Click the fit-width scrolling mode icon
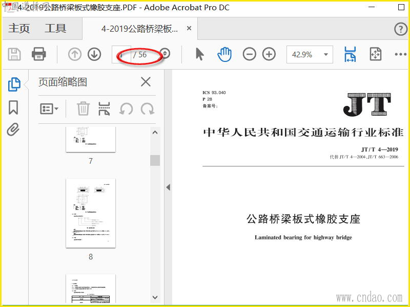Image resolution: width=410 pixels, height=307 pixels. point(350,54)
